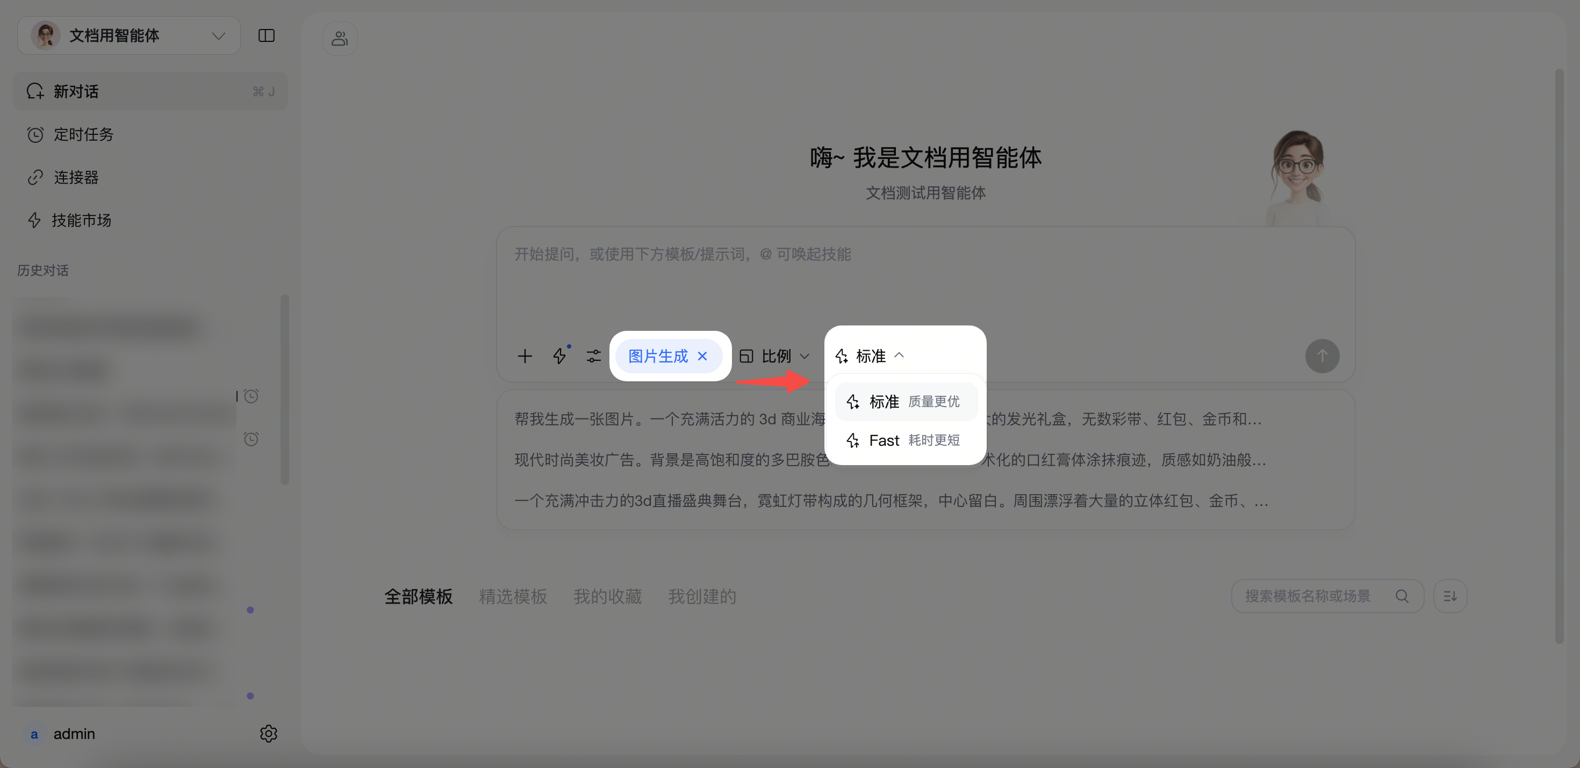The height and width of the screenshot is (768, 1580).
Task: Open 技能市场 in the sidebar
Action: point(150,220)
